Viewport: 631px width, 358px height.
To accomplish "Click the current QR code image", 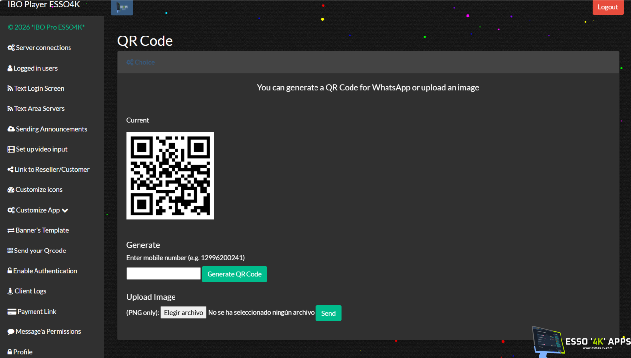I will (170, 176).
